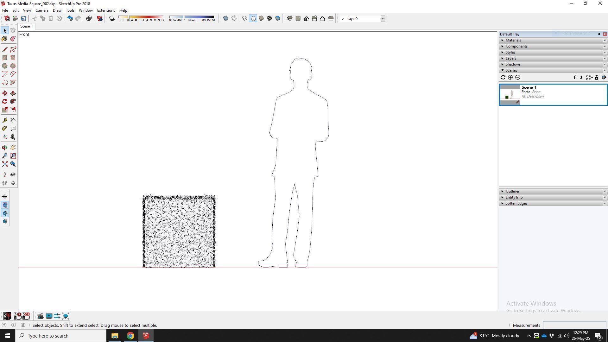The height and width of the screenshot is (342, 608).
Task: Select the Paint Bucket tool
Action: [5, 39]
